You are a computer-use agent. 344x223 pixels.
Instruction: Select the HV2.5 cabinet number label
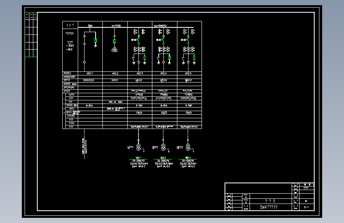coord(188,73)
